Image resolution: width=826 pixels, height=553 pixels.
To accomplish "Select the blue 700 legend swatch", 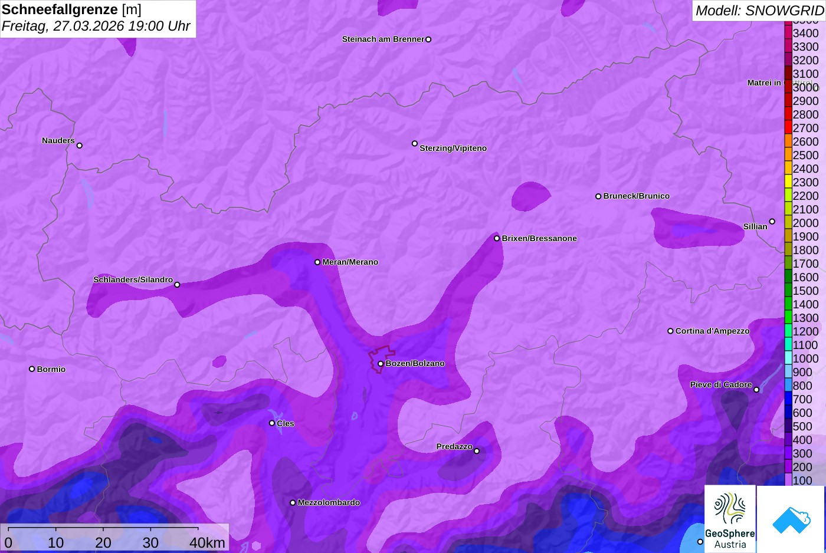I will (x=788, y=399).
